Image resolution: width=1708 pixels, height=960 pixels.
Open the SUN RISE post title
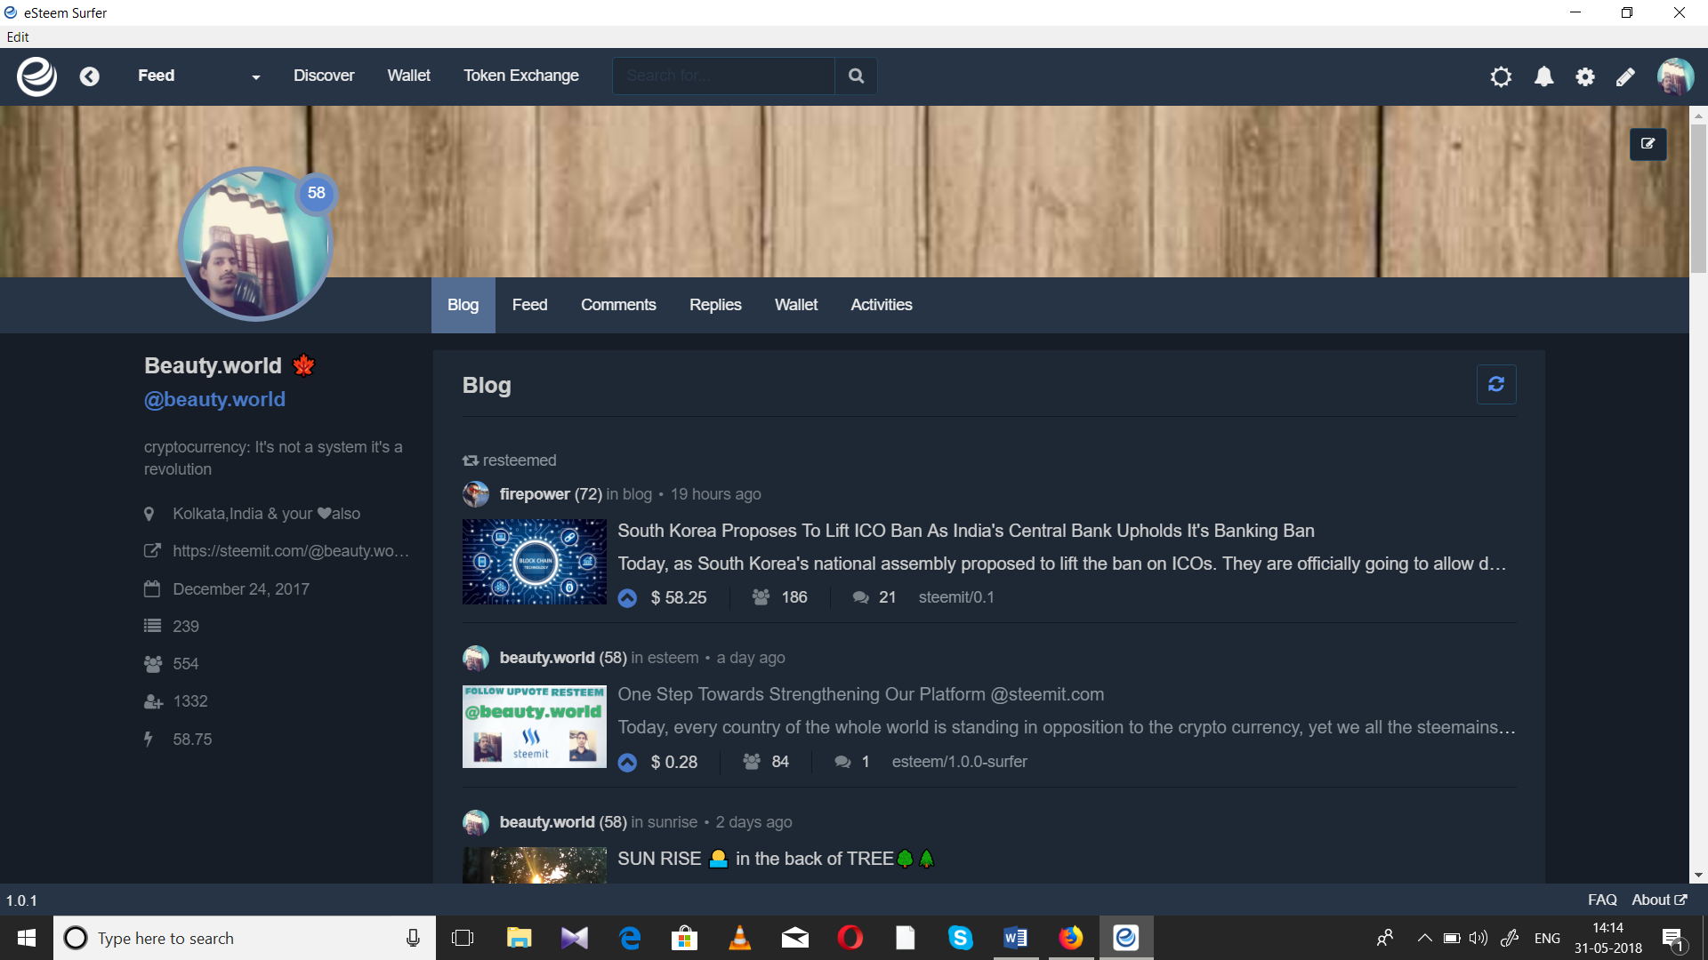click(776, 860)
